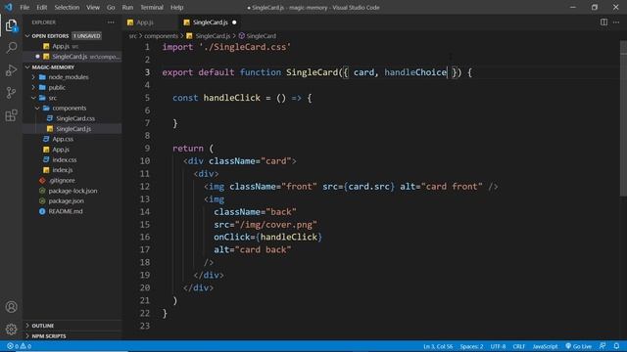Viewport: 627px width, 352px height.
Task: Open the File menu
Action: 24,7
